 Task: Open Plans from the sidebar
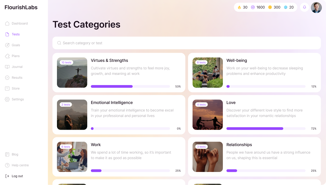click(x=15, y=56)
